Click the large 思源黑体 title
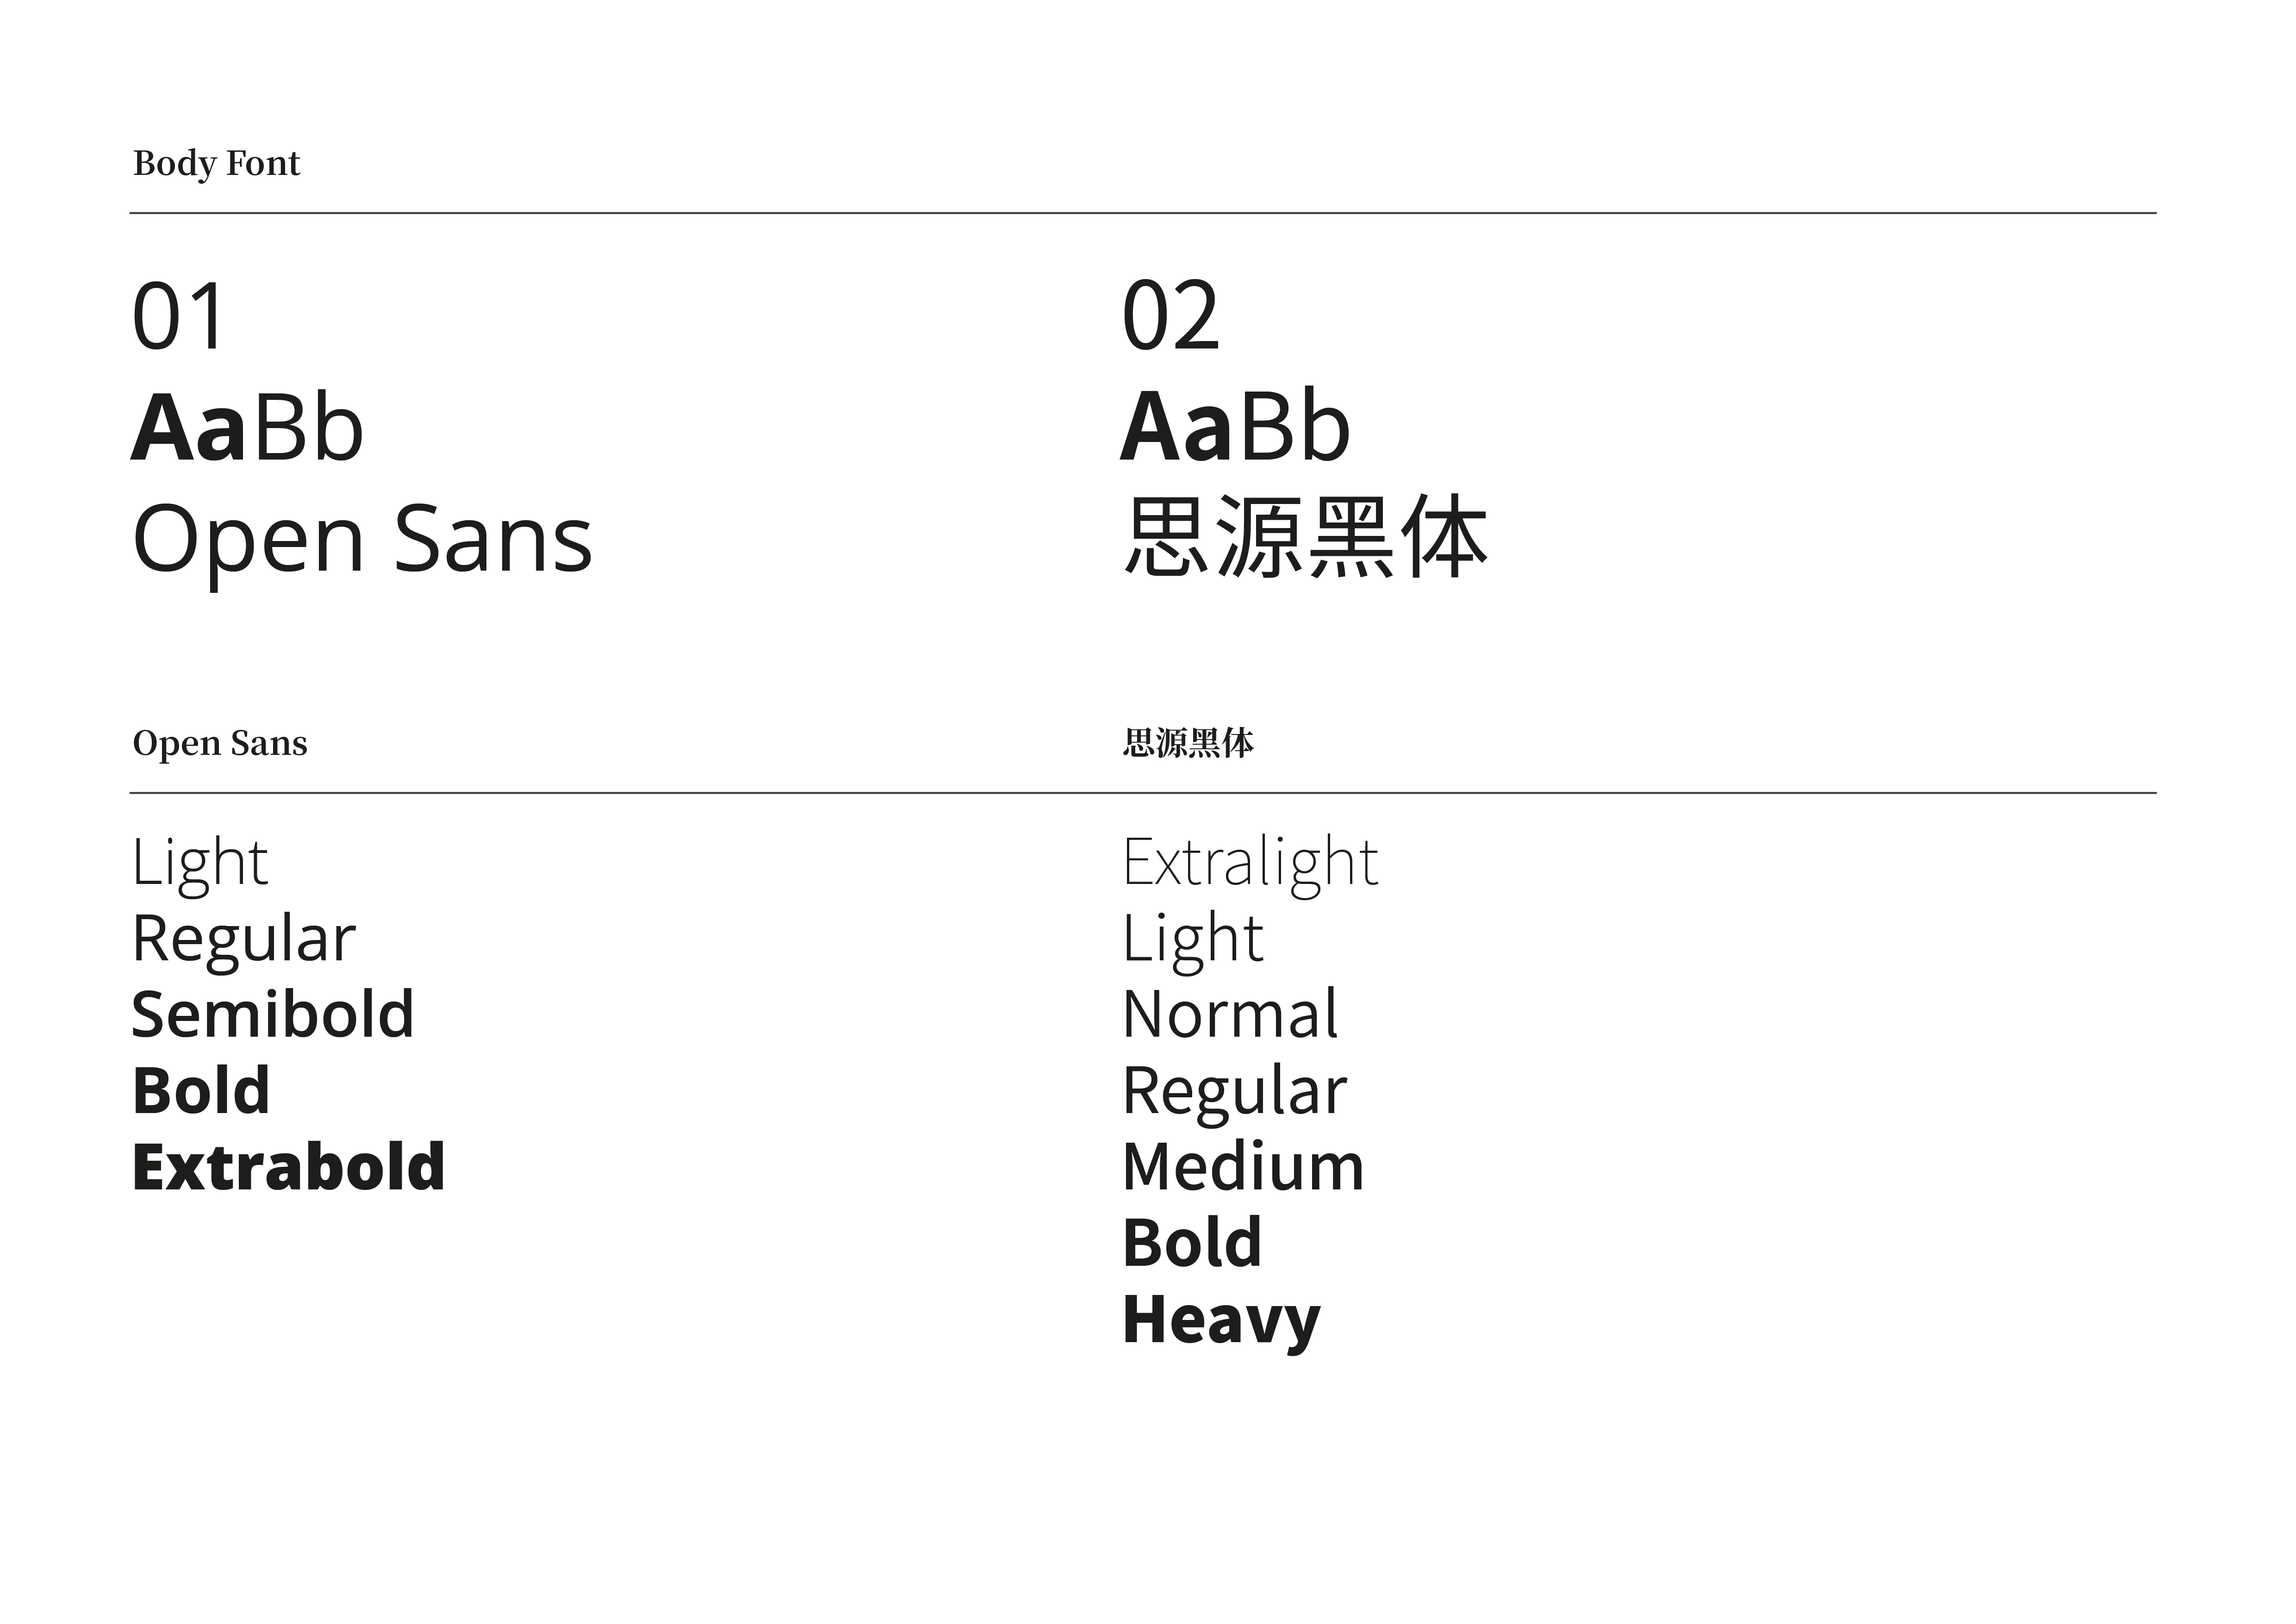This screenshot has width=2296, height=1624. 1305,538
